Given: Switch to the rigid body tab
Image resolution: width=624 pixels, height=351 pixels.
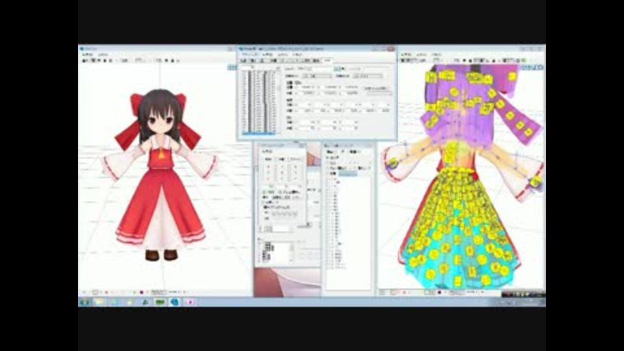Looking at the screenshot, I should pyautogui.click(x=317, y=60).
